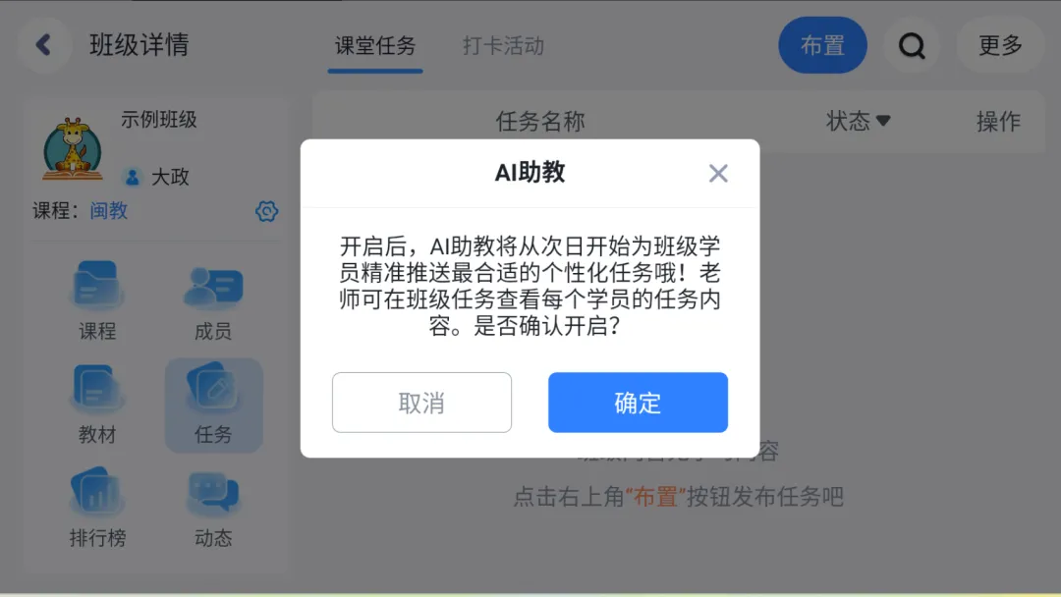Switch to the 课堂任务 tab

tap(375, 46)
